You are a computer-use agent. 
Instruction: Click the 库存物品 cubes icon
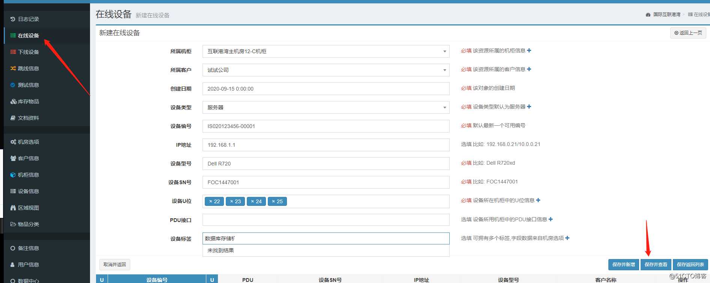(14, 101)
